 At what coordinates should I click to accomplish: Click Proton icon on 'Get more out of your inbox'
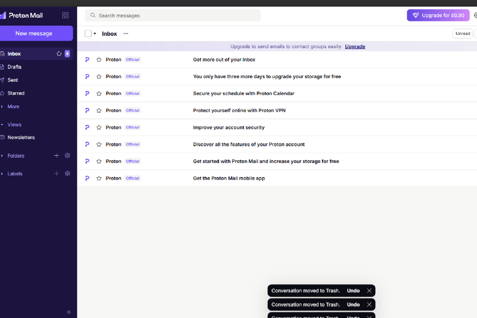(87, 60)
